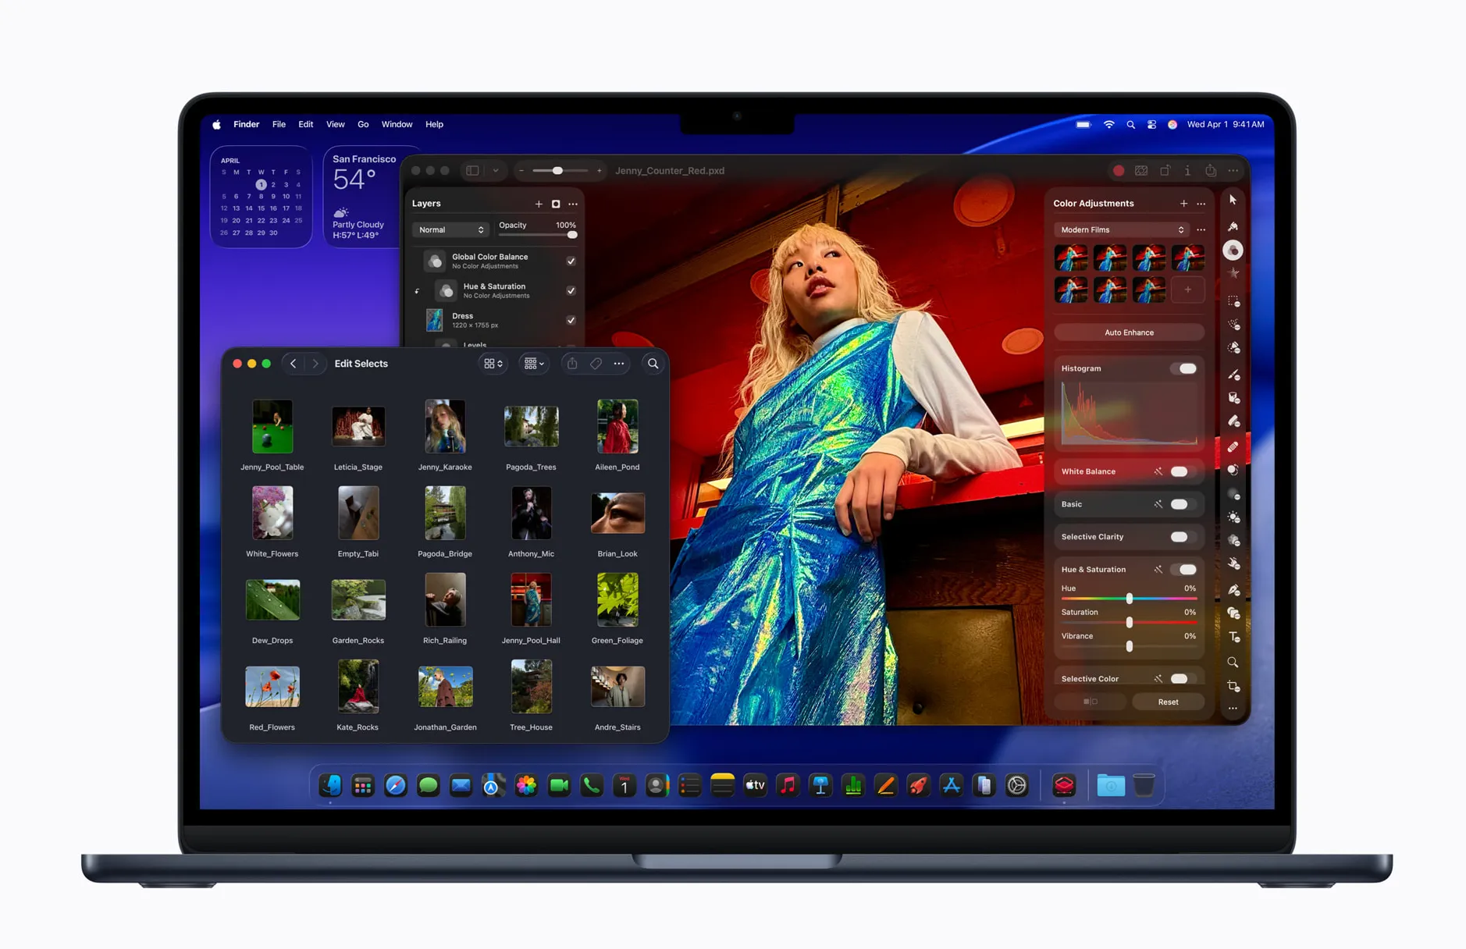Open the Color Adjustments tool in the toolbar
This screenshot has width=1466, height=949.
tap(1234, 249)
